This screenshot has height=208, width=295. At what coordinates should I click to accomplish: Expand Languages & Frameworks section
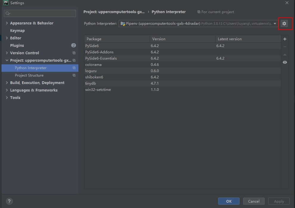coord(7,90)
